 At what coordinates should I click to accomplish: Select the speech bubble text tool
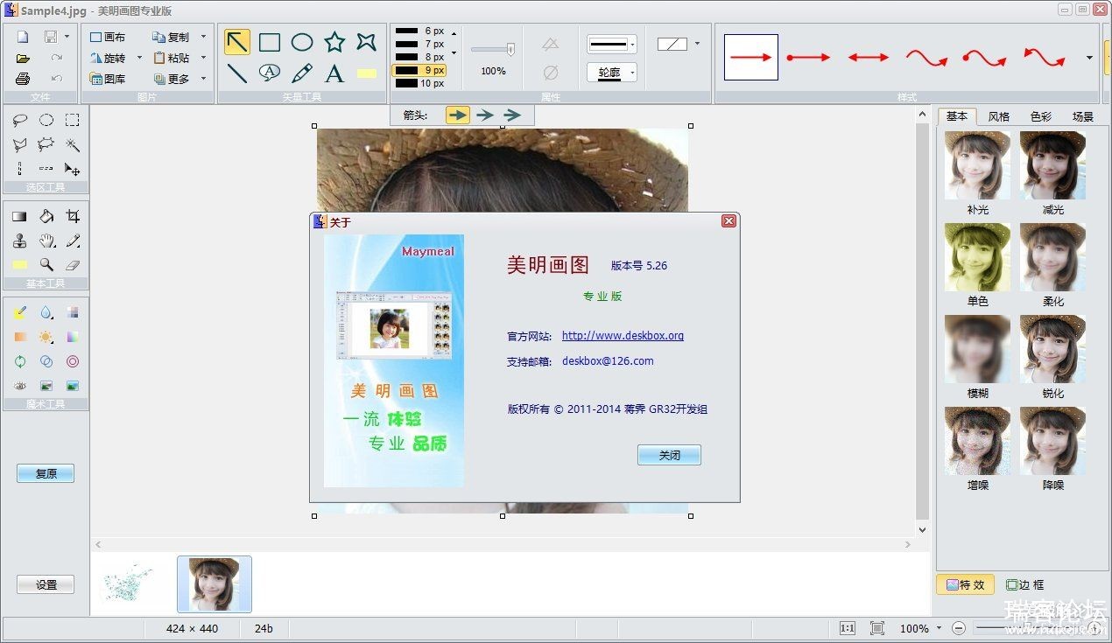point(270,73)
